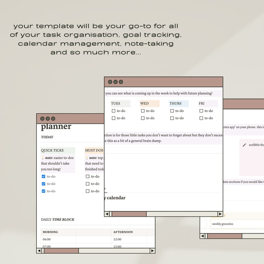Screen dimensions: 264x264
Task: Uncheck the third QUICK TICKS to-do
Action: (x=44, y=191)
